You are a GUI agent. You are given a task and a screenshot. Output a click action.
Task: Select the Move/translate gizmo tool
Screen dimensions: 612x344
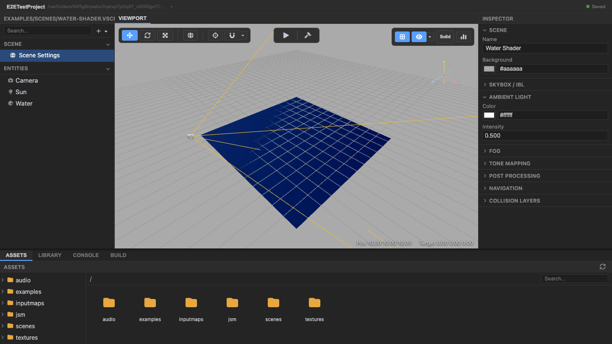(x=130, y=35)
